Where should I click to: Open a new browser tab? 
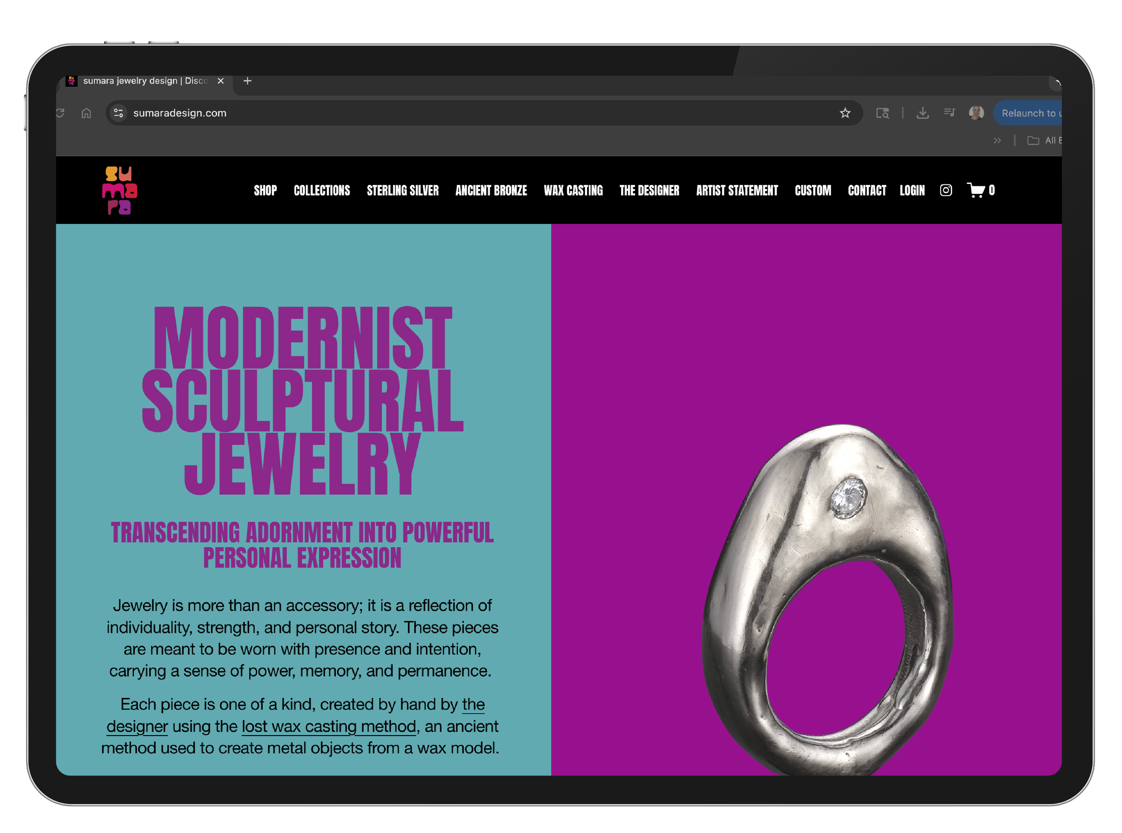tap(247, 81)
